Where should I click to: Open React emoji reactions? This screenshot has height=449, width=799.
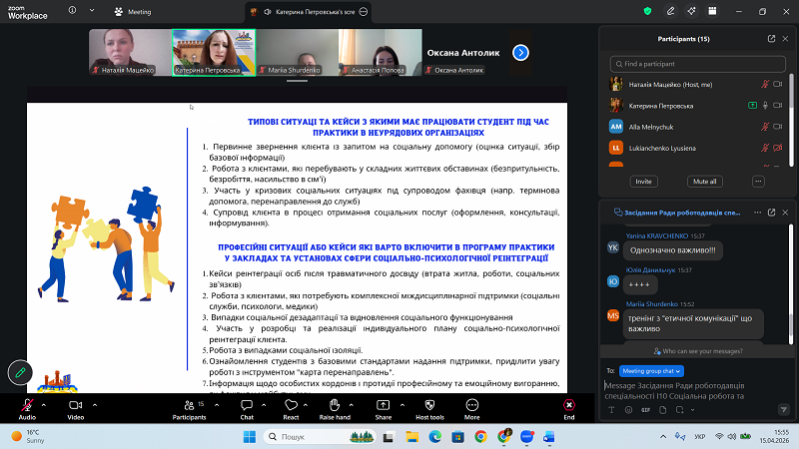click(x=291, y=404)
